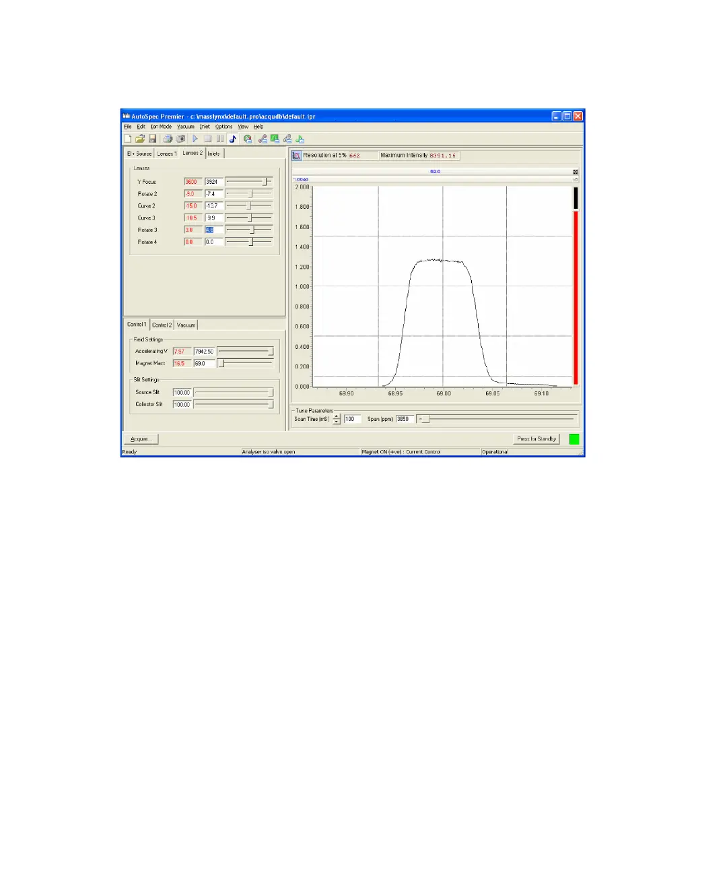Click the Press for Standby button
The image size is (727, 873).
[x=536, y=439]
